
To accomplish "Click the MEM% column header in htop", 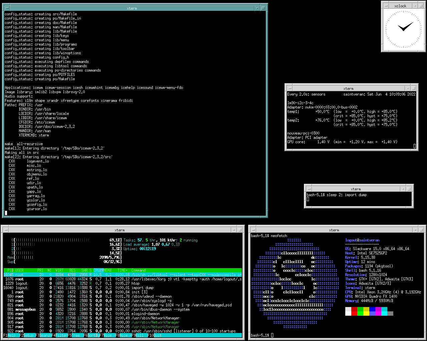I will tap(108, 270).
